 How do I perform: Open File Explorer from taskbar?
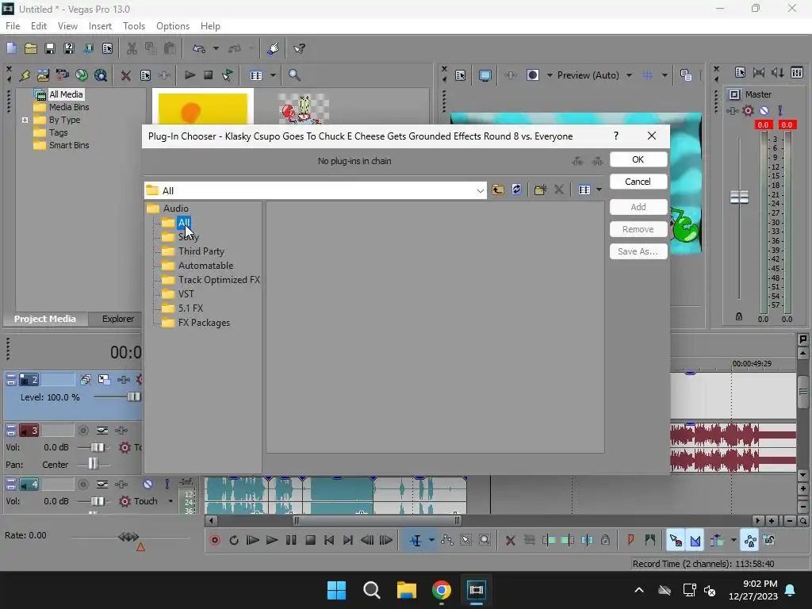click(407, 590)
